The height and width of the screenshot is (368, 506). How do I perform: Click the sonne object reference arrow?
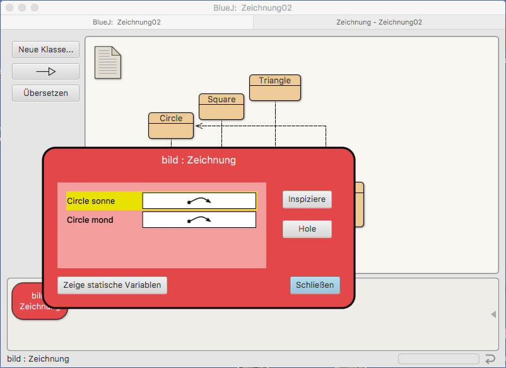pos(199,201)
